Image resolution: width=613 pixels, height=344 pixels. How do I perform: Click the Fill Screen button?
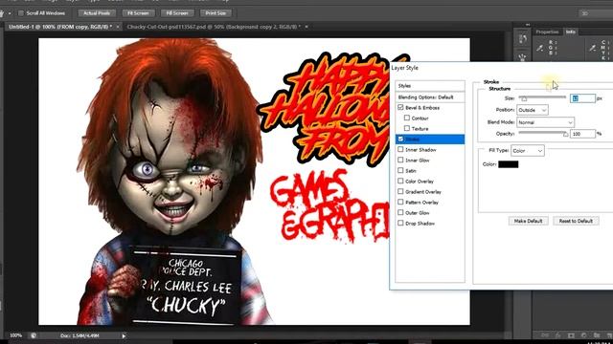(x=177, y=13)
